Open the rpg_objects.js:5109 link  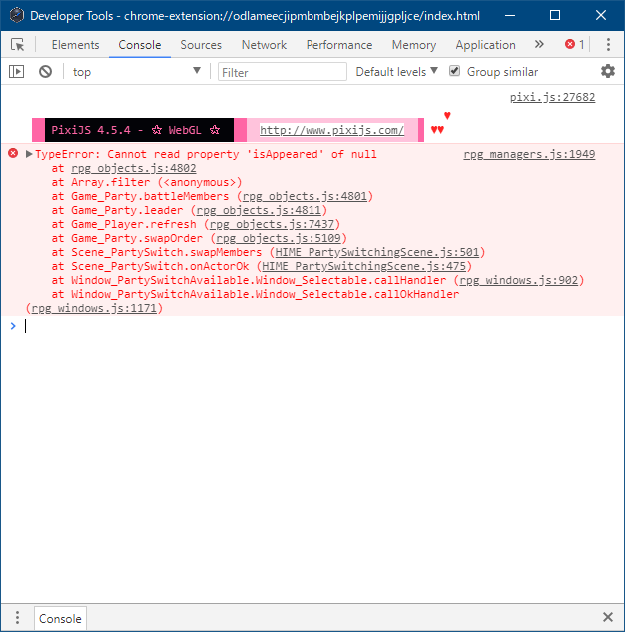tap(278, 238)
